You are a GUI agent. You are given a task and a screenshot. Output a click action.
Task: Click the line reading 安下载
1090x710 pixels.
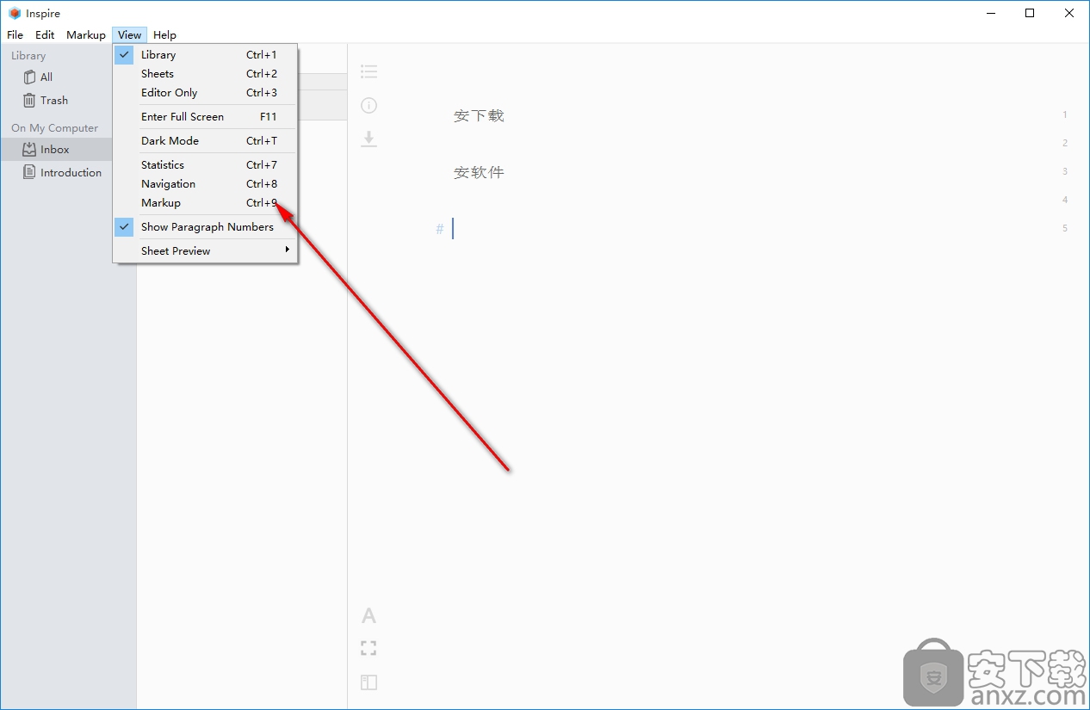pyautogui.click(x=479, y=115)
